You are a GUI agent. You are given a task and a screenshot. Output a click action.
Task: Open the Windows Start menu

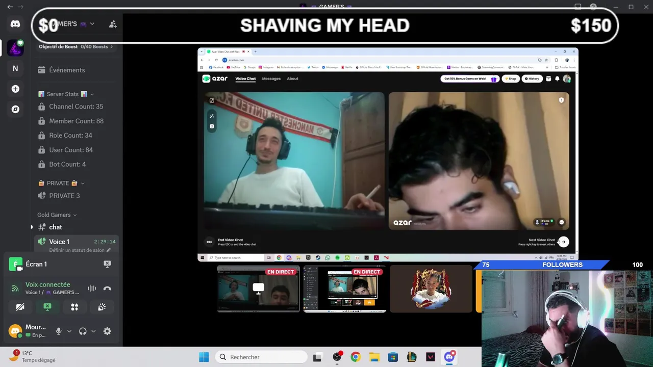coord(204,357)
